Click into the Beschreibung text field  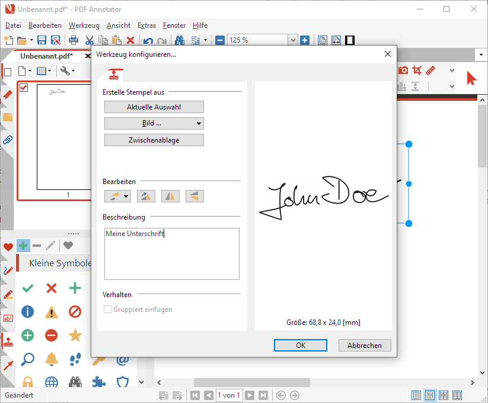[172, 254]
